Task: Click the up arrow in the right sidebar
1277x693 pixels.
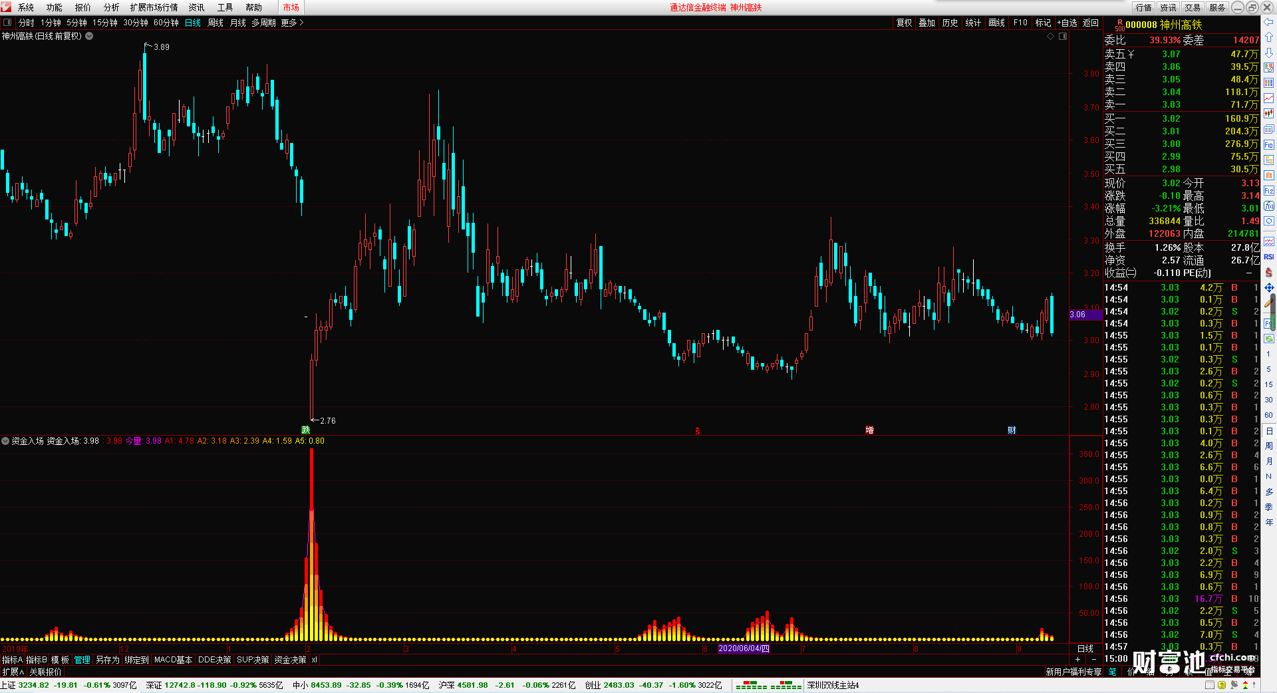Action: tap(1269, 37)
